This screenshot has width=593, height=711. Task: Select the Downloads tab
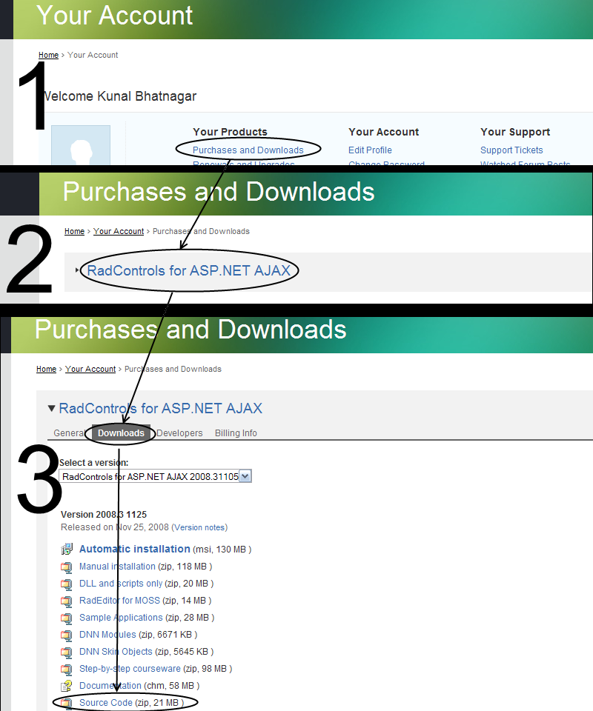coord(121,433)
